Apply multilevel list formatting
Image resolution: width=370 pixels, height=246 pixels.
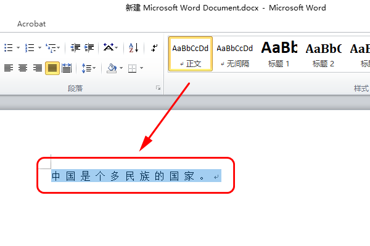coord(51,48)
